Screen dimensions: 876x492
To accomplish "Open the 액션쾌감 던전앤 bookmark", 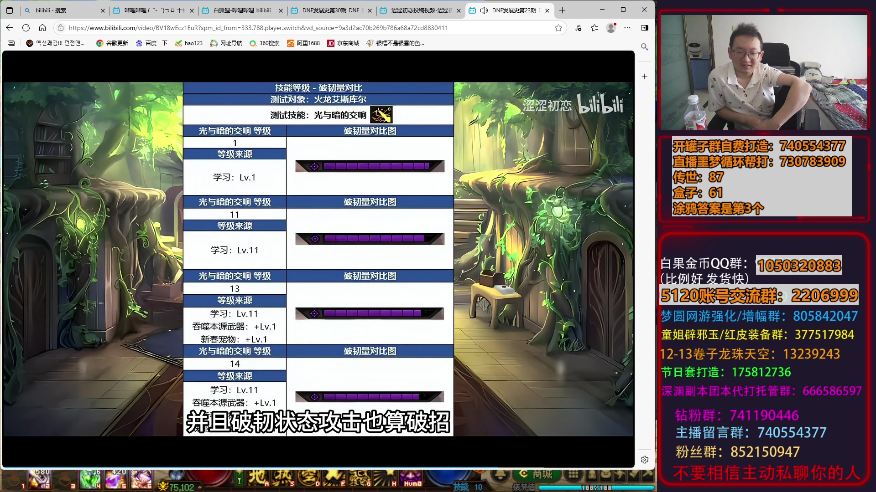I will 55,43.
